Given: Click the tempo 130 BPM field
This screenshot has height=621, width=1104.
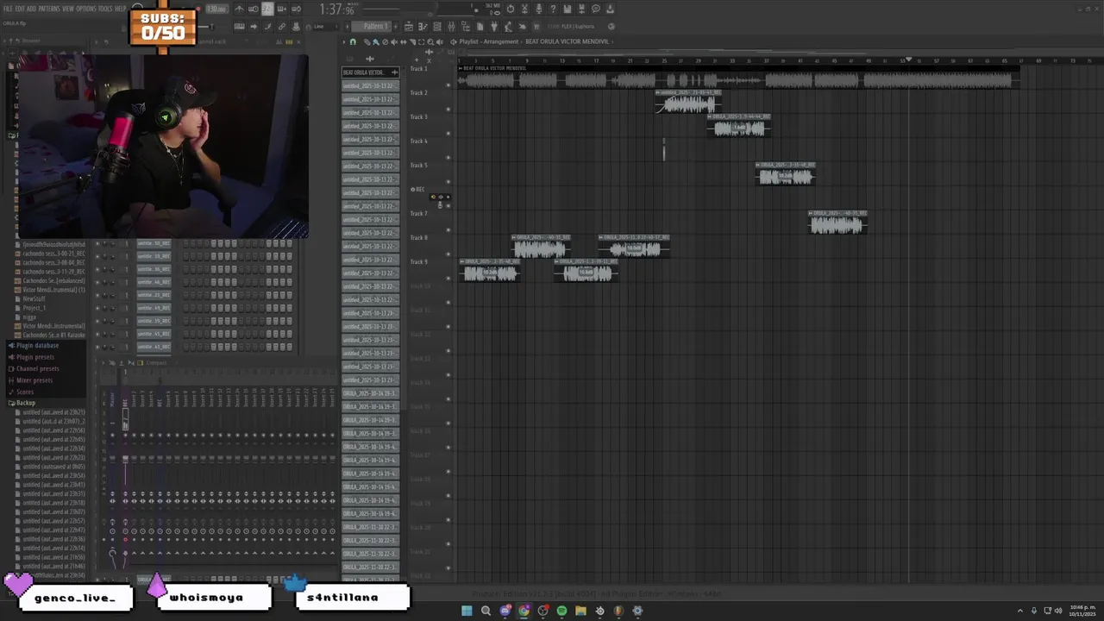Looking at the screenshot, I should [217, 9].
